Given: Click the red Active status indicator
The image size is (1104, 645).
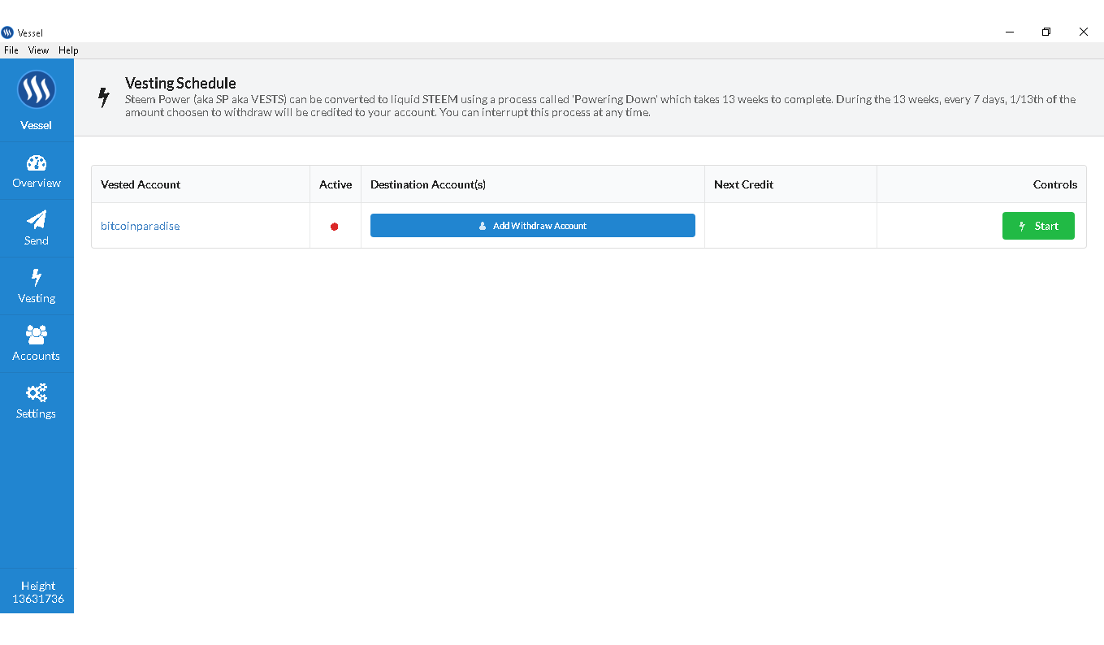Looking at the screenshot, I should coord(335,227).
